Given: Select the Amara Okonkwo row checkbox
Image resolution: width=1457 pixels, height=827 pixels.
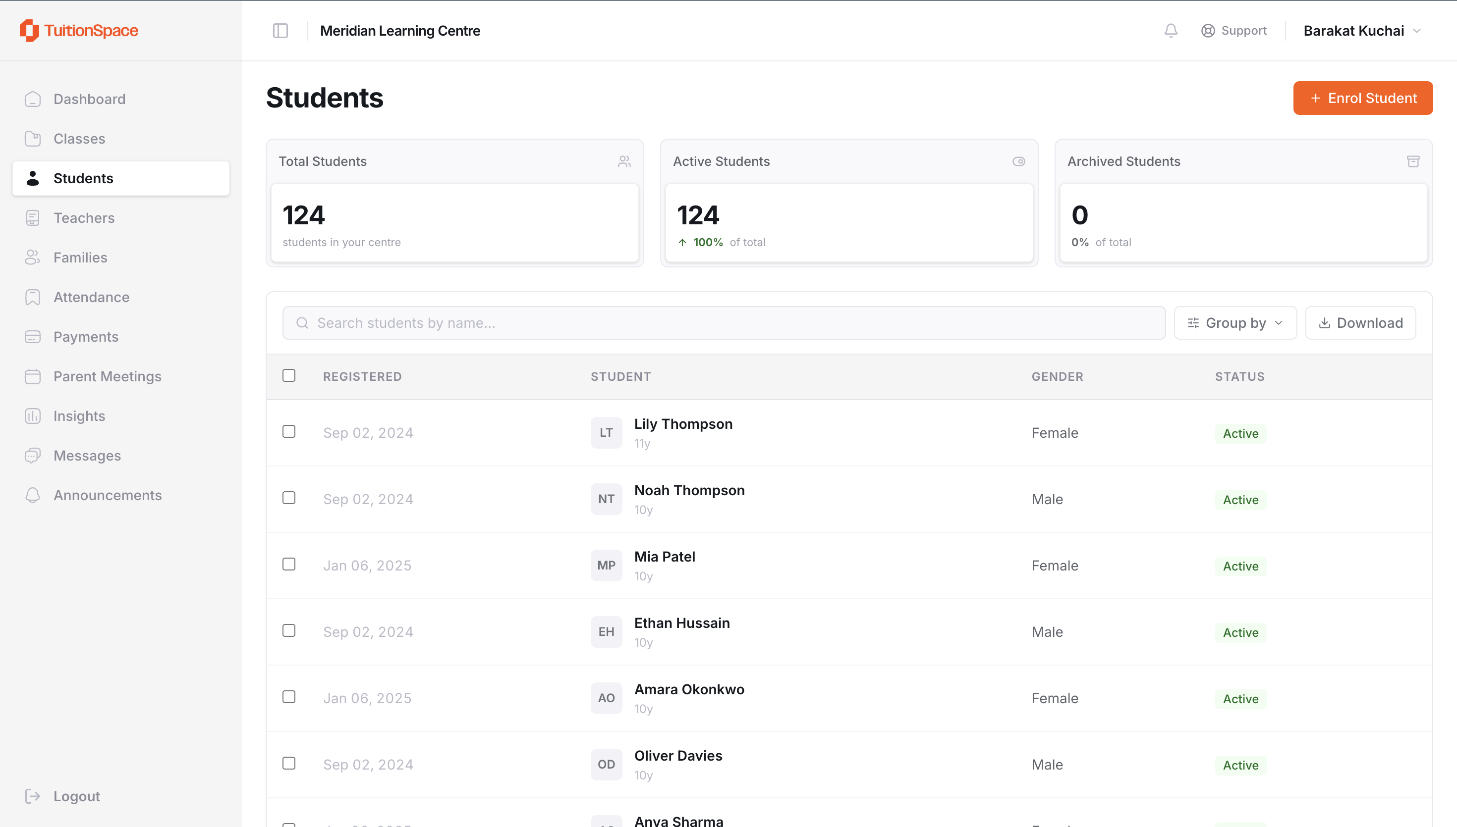Looking at the screenshot, I should click(289, 697).
